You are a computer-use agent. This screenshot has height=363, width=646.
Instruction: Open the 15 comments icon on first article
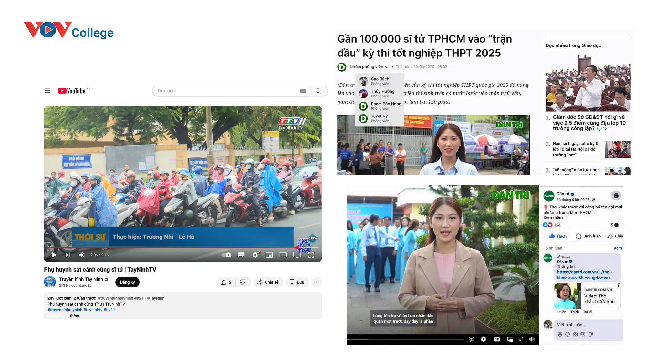point(602,129)
